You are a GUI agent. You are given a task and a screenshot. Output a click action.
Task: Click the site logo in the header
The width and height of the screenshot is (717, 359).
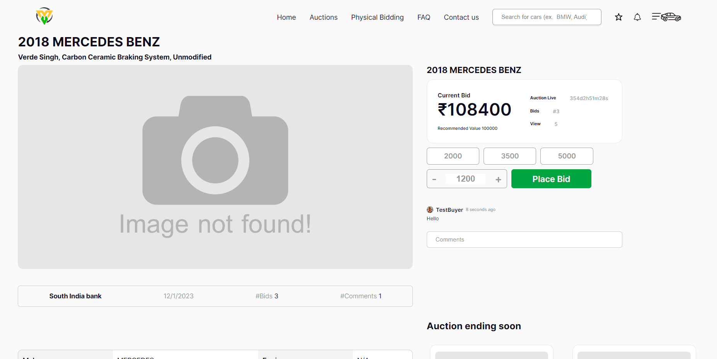pos(44,16)
